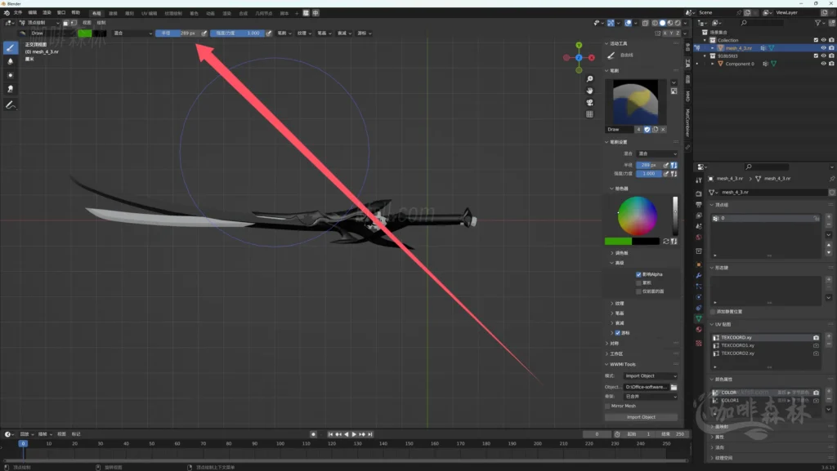Select the Blur tool in left toolbar
The width and height of the screenshot is (837, 471).
(x=11, y=61)
